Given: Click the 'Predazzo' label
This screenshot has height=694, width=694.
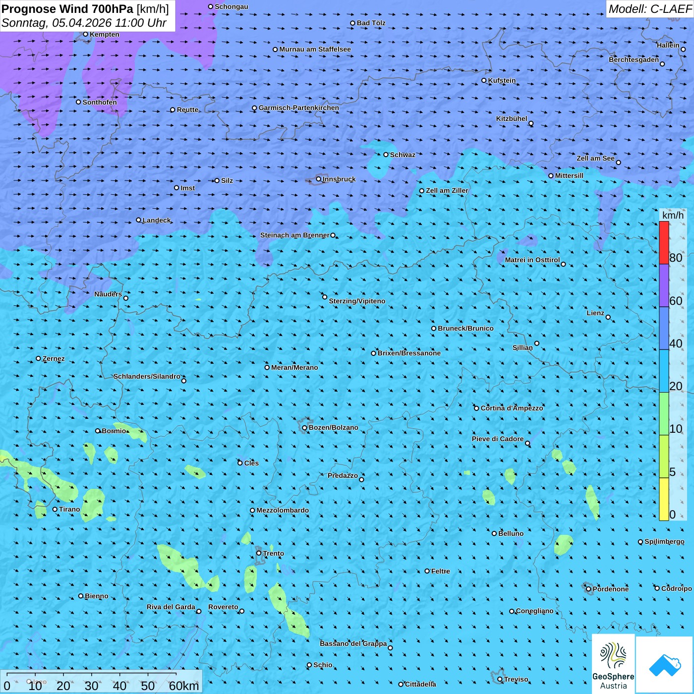Looking at the screenshot, I should pos(343,475).
